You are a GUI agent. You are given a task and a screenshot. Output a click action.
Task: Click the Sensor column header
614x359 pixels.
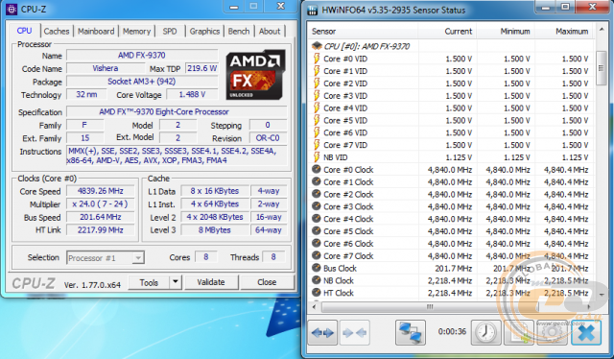363,32
